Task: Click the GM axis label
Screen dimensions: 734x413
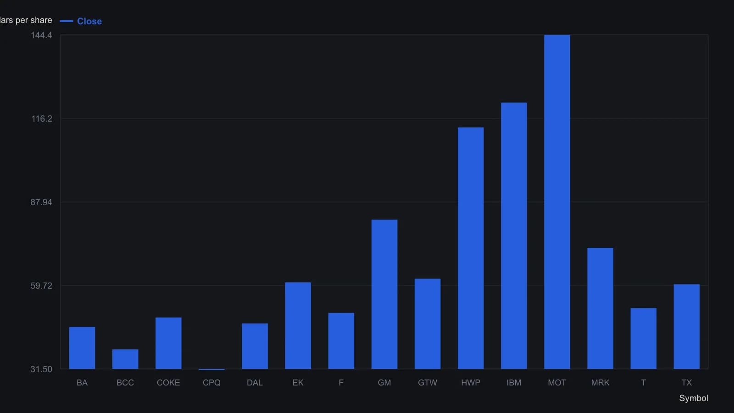Action: 384,383
